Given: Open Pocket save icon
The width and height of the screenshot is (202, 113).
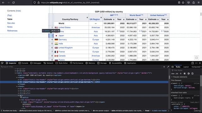Looking at the screenshot, I should pos(188,3).
